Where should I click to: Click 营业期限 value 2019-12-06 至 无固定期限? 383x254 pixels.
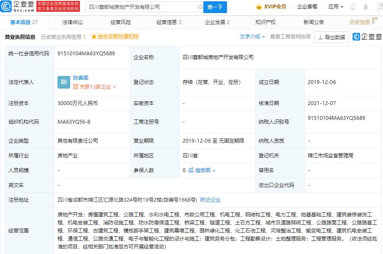tap(213, 141)
